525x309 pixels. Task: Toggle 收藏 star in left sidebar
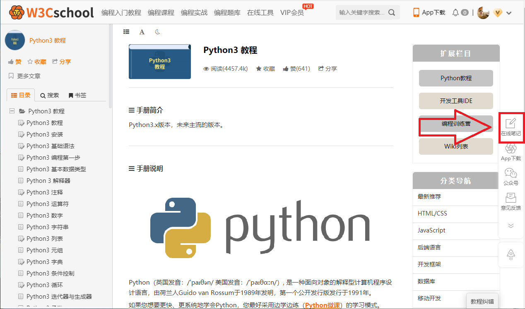[x=36, y=62]
